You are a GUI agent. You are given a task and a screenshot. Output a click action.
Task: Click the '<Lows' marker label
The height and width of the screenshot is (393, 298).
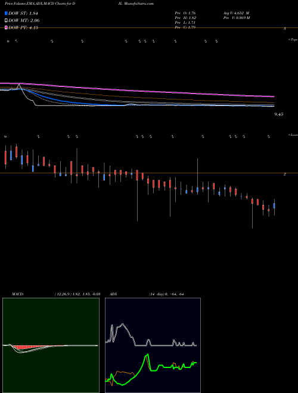pos(293,135)
